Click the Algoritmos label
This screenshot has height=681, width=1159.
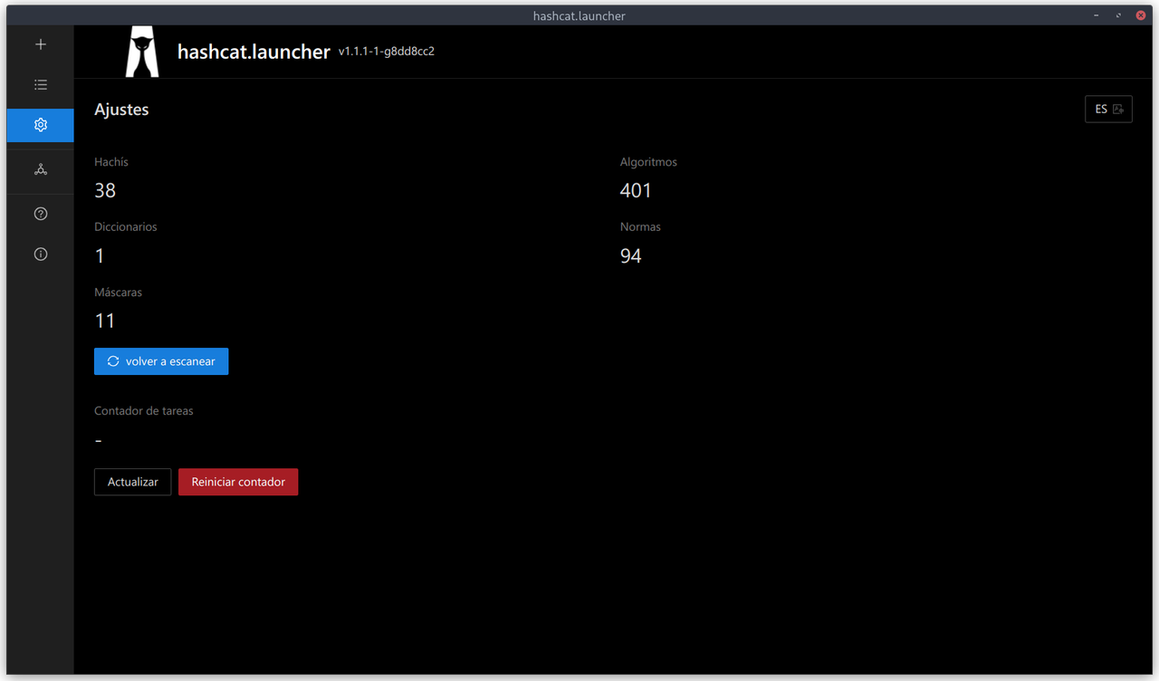click(648, 162)
